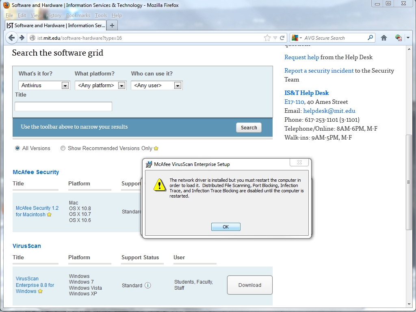The image size is (416, 312).
Task: Open the Bookmarks menu
Action: (78, 15)
